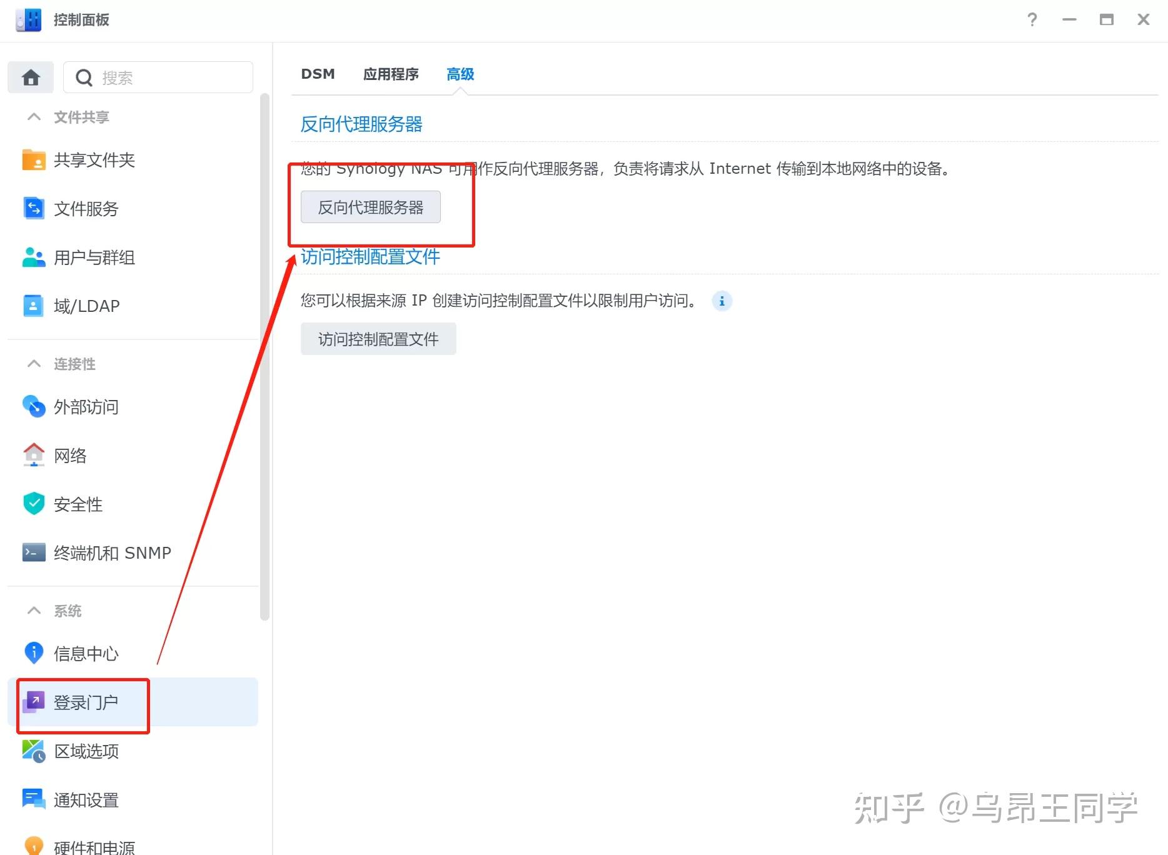
Task: Select 文件服务 in the sidebar
Action: click(85, 209)
